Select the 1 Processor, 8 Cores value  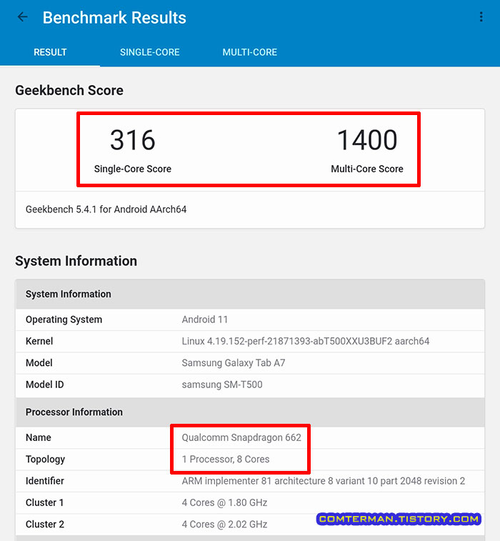[226, 460]
